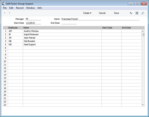Go to the next record arrow

10,13
